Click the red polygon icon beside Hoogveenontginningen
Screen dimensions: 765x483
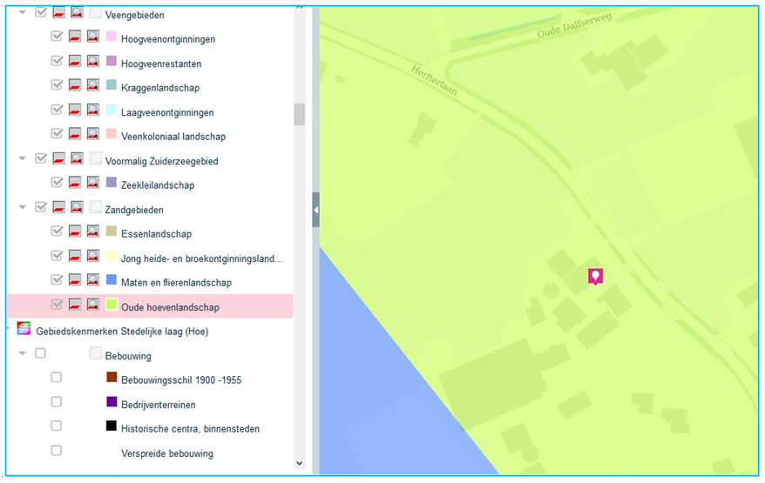(x=75, y=37)
